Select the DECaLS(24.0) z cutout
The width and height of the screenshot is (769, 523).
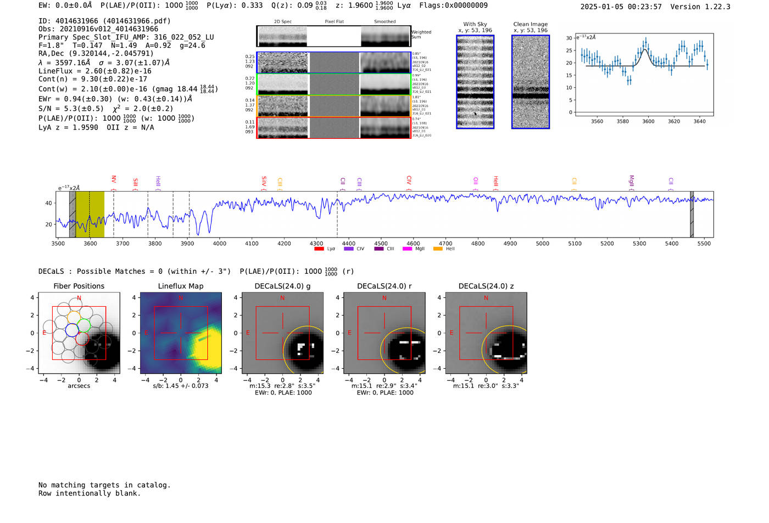(x=486, y=333)
